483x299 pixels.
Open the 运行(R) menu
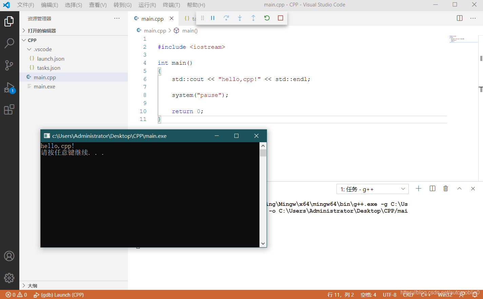pyautogui.click(x=147, y=5)
